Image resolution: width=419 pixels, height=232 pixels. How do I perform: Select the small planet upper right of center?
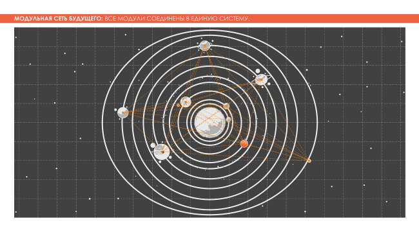click(226, 106)
